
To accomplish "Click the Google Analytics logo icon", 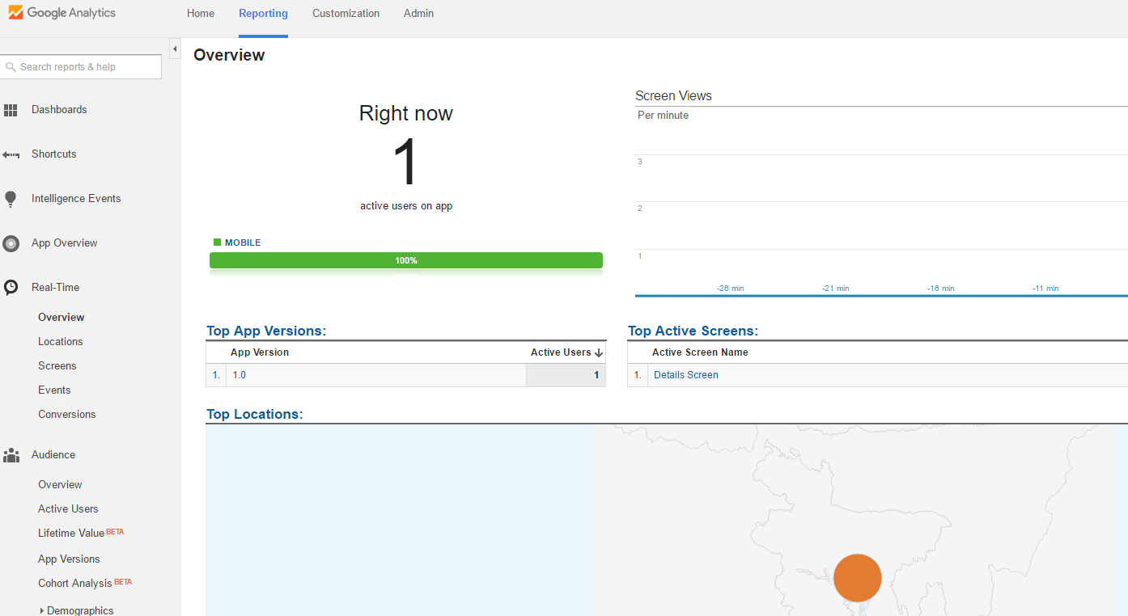I will click(x=16, y=13).
